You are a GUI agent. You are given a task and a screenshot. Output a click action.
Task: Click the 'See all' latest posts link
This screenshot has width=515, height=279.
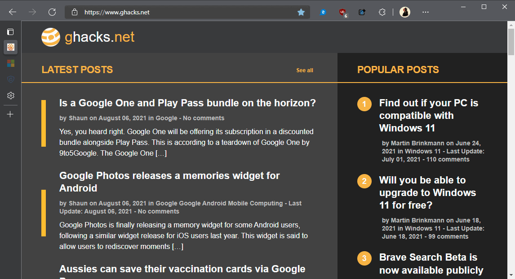(305, 70)
